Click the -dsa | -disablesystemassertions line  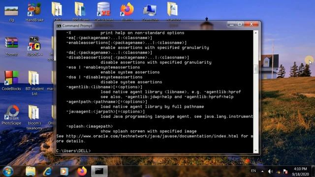pos(104,77)
